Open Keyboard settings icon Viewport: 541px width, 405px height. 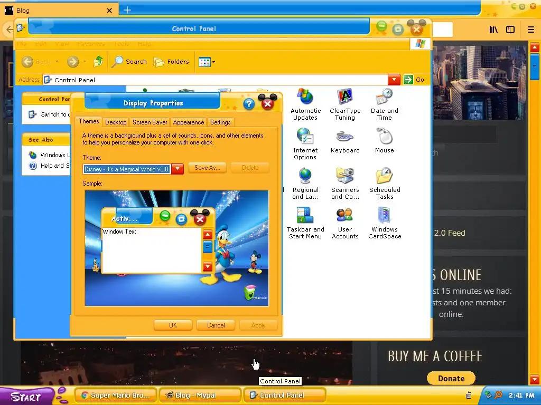pos(345,141)
